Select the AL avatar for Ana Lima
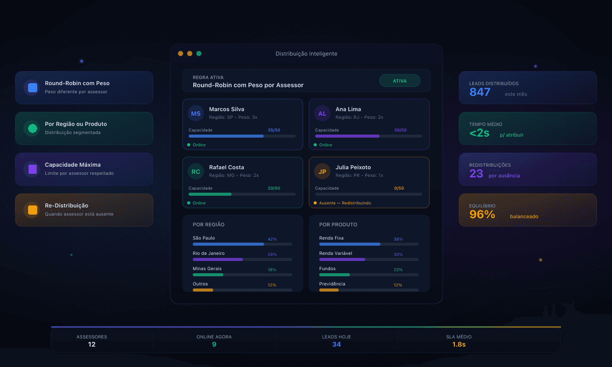612x367 pixels. coord(322,114)
